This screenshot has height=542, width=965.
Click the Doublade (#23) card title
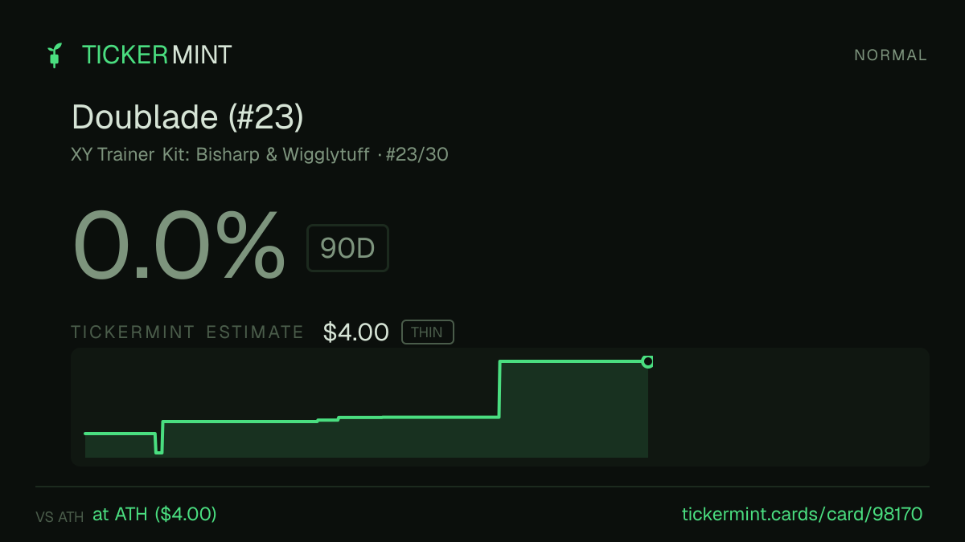point(187,117)
